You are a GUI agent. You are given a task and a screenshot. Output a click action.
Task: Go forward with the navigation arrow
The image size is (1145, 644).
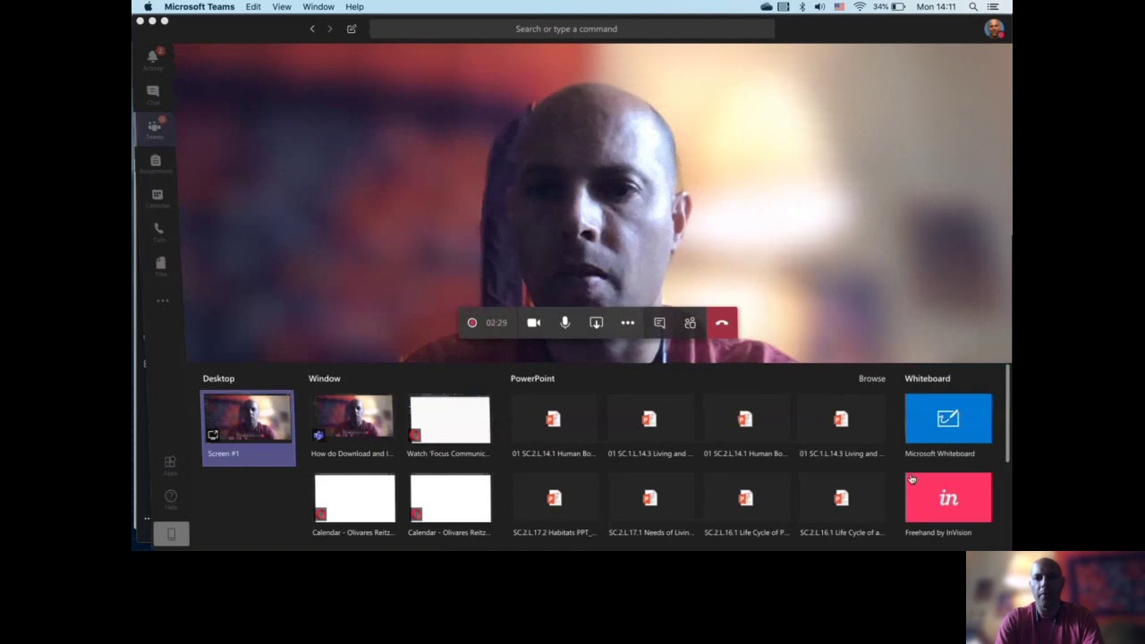point(329,29)
